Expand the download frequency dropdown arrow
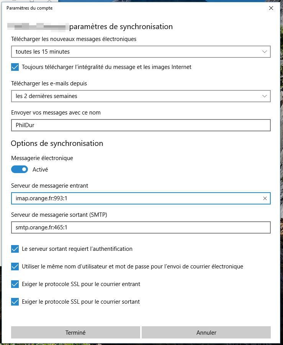Viewport: 283px width, 345px height. click(x=264, y=52)
